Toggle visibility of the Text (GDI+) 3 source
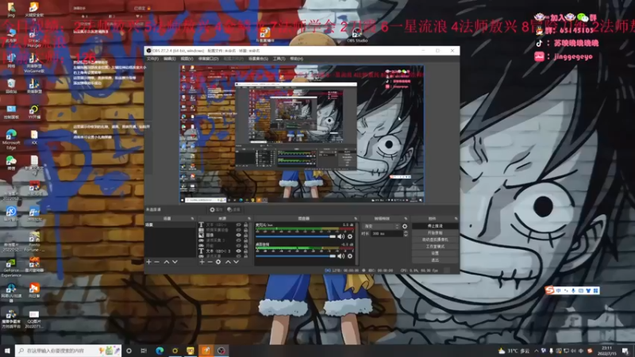Viewport: 635px width, 357px height. [x=239, y=251]
